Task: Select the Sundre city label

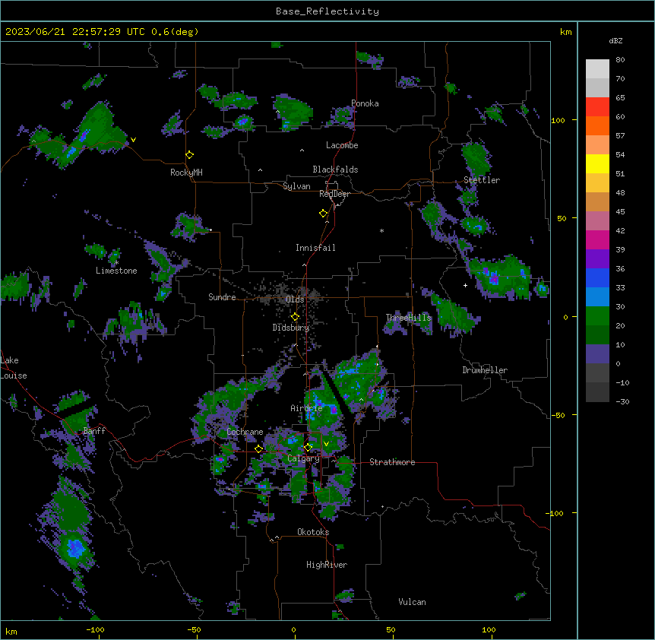Action: 222,297
